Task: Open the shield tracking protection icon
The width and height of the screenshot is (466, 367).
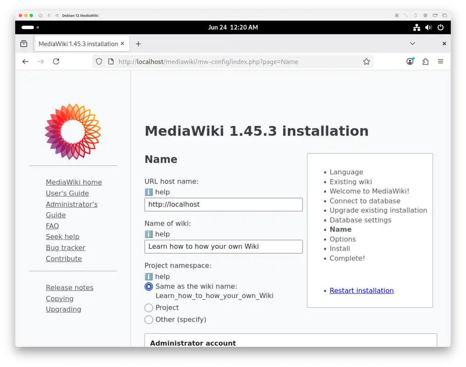Action: (x=99, y=61)
